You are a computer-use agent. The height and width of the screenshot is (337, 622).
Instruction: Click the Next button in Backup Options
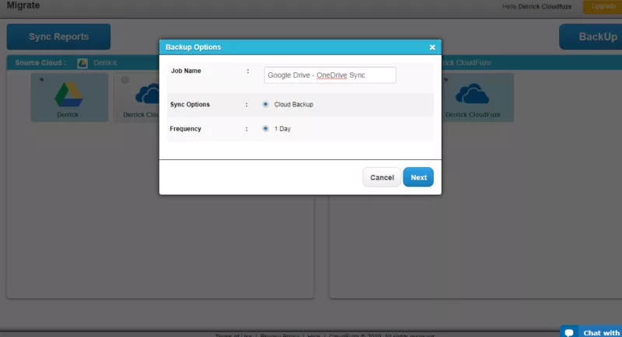click(418, 177)
